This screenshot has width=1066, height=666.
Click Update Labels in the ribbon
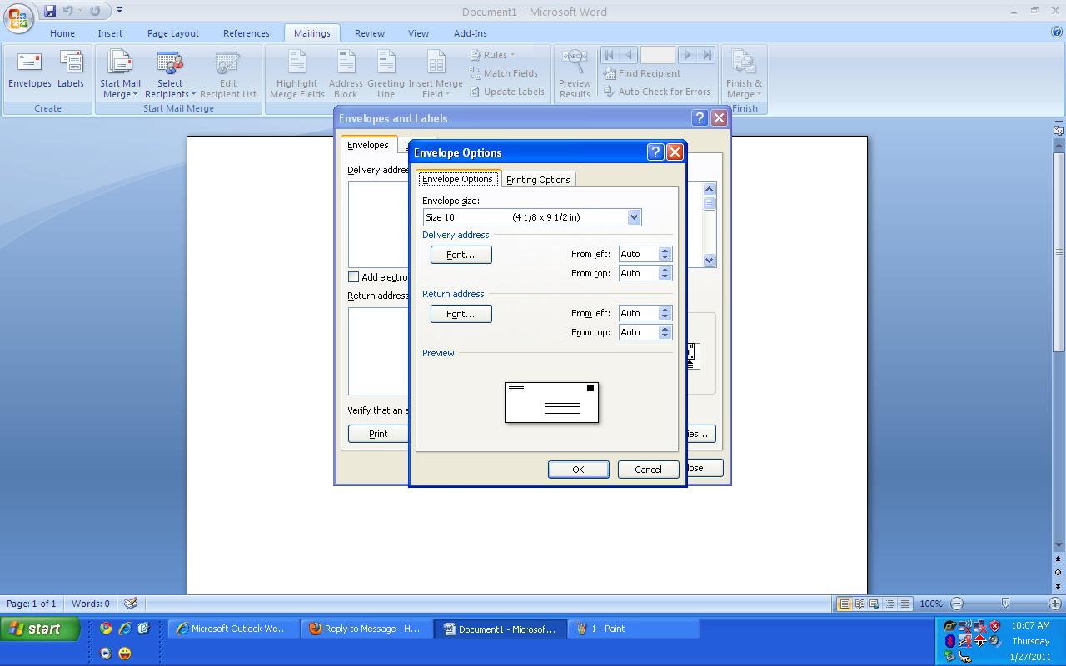pos(506,92)
